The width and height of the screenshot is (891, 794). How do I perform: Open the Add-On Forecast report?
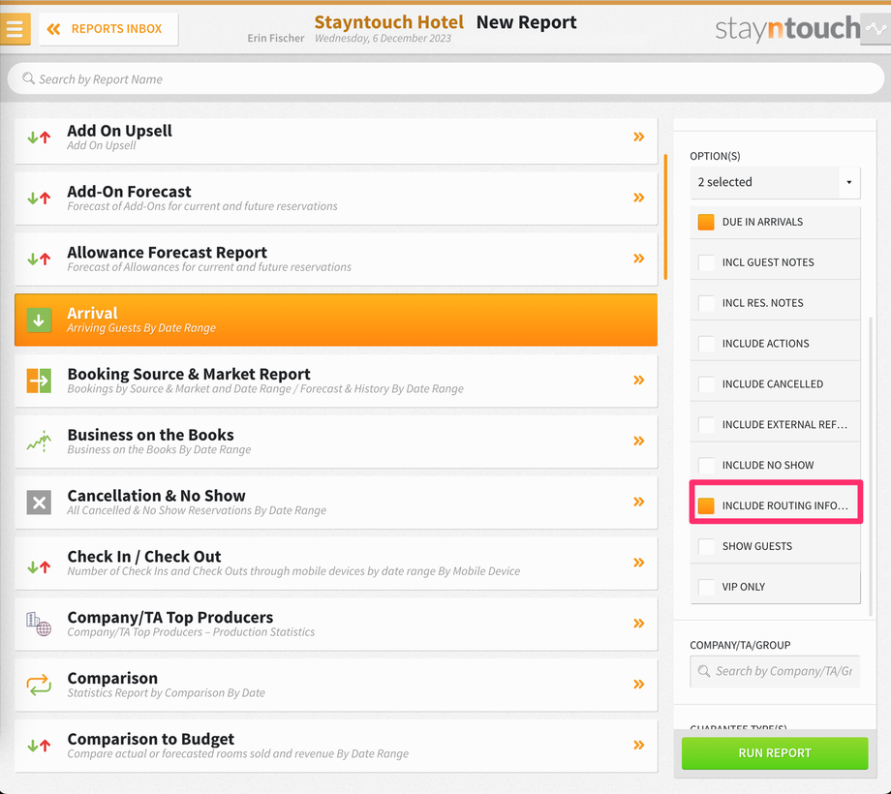pos(336,198)
